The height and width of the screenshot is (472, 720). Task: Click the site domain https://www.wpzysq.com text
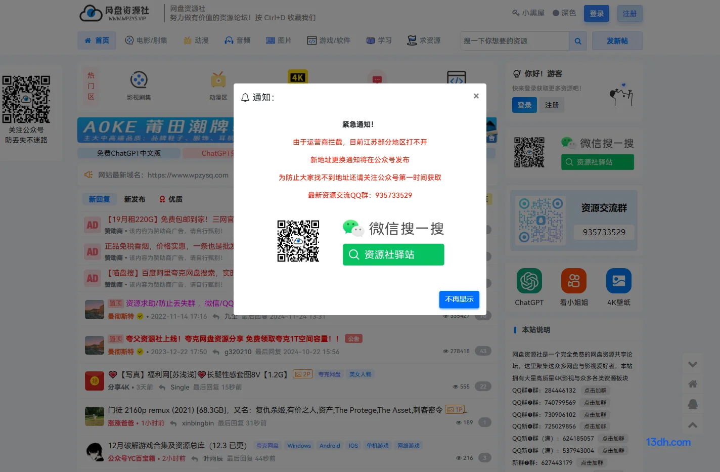coord(188,175)
